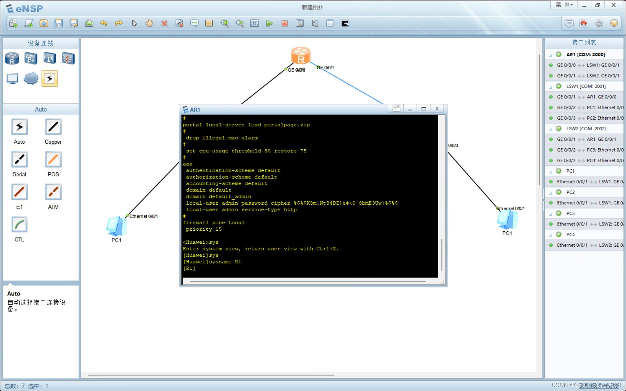
Task: Select the switch device category
Action: 31,59
